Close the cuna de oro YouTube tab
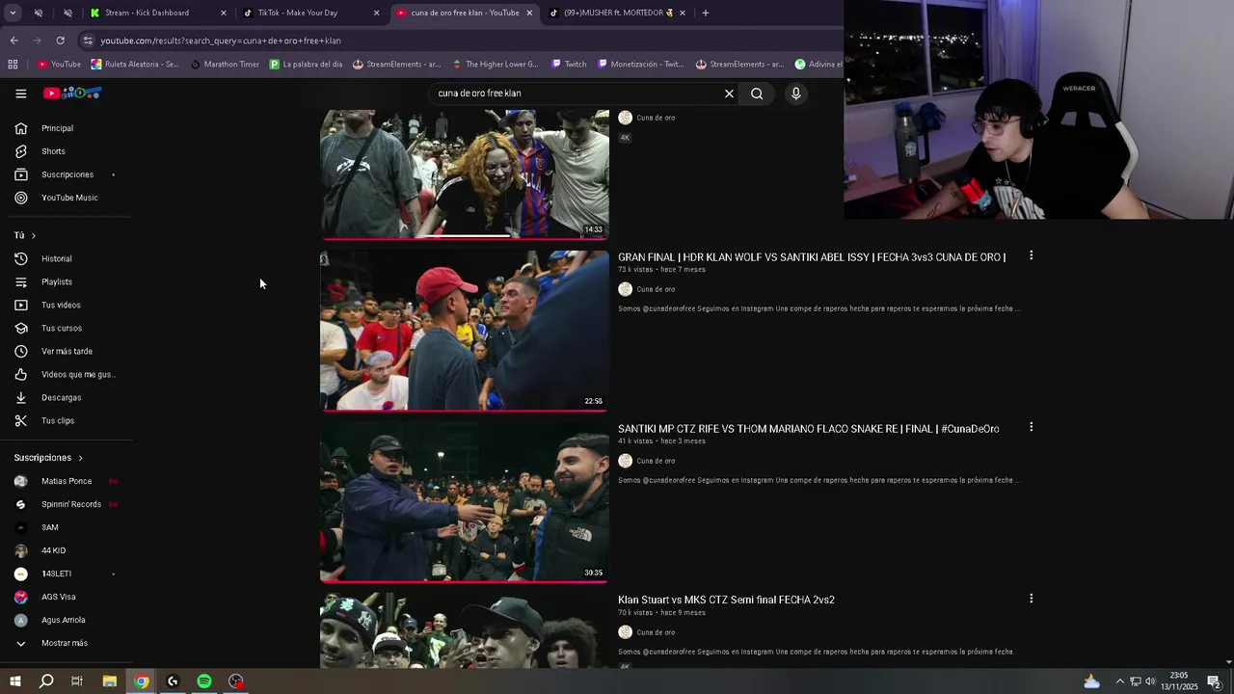Viewport: 1234px width, 694px height. click(529, 13)
